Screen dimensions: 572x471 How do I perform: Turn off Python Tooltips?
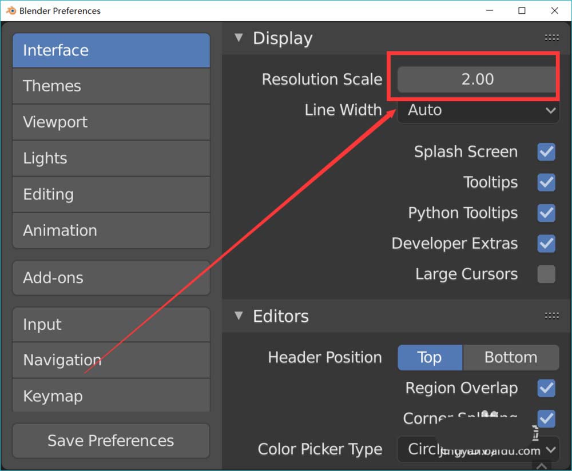(546, 213)
